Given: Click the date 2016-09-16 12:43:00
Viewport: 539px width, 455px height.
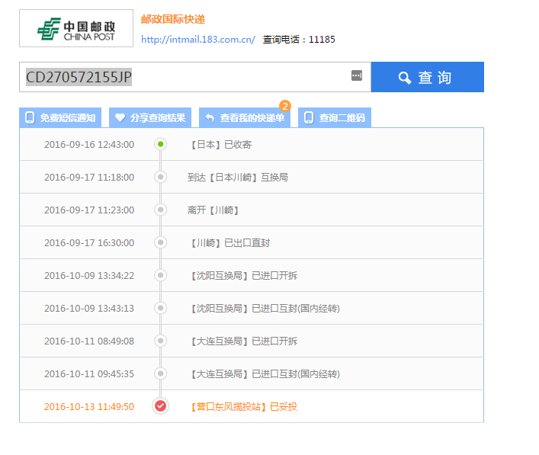Looking at the screenshot, I should [x=89, y=144].
